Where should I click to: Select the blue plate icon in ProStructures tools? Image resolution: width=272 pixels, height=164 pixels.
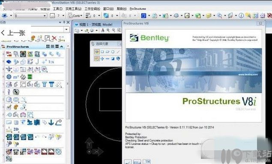pyautogui.click(x=9, y=61)
